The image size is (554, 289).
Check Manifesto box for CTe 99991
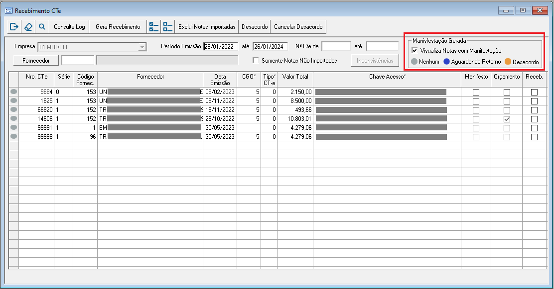tap(476, 128)
